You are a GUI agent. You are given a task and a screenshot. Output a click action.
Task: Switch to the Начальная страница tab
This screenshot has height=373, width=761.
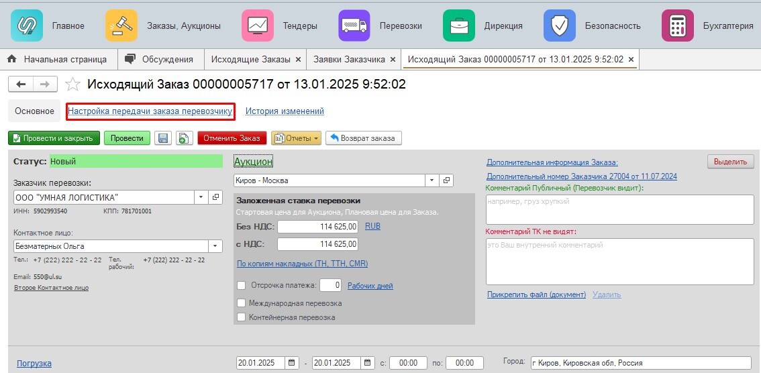click(x=60, y=59)
